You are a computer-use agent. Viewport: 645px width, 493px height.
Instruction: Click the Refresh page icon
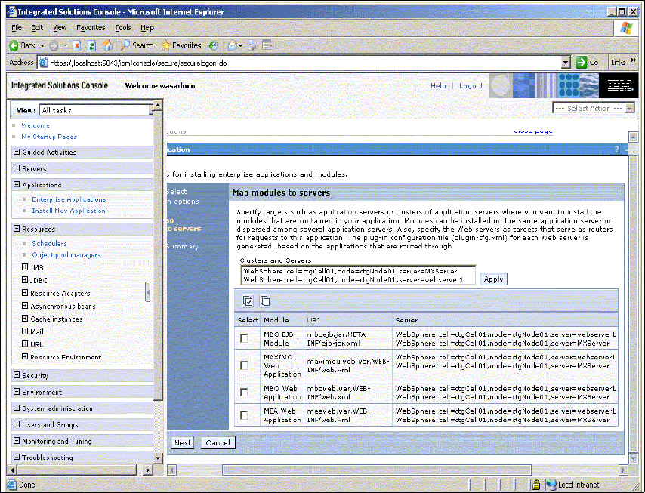click(91, 45)
